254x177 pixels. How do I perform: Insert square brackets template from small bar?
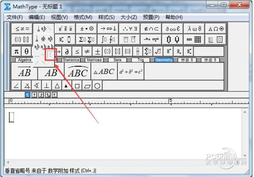click(117, 52)
